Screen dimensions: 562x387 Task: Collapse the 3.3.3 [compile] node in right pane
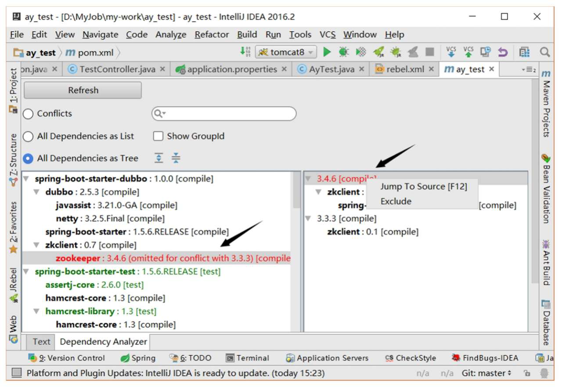308,218
